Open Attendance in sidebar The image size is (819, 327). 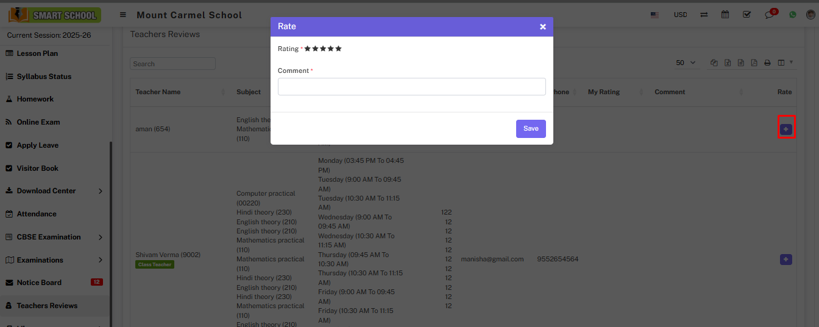37,214
